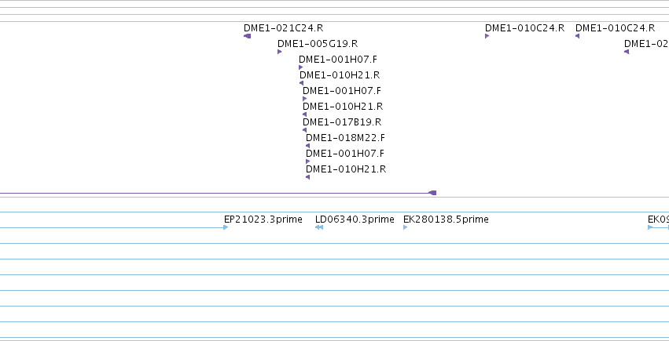Click the DME1-018M22.F arrow marker
This screenshot has height=341, width=669.
pos(308,146)
